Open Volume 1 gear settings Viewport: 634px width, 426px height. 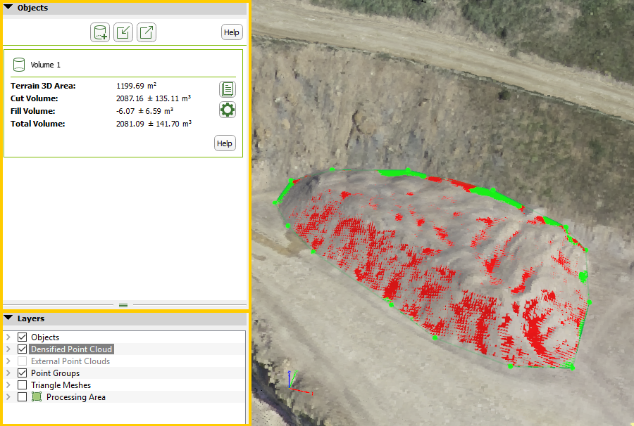[228, 110]
